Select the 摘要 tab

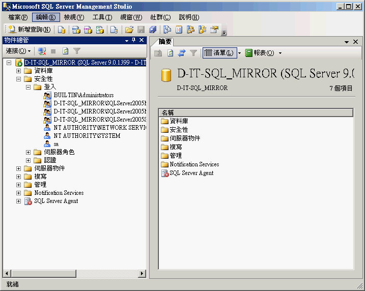(x=165, y=42)
